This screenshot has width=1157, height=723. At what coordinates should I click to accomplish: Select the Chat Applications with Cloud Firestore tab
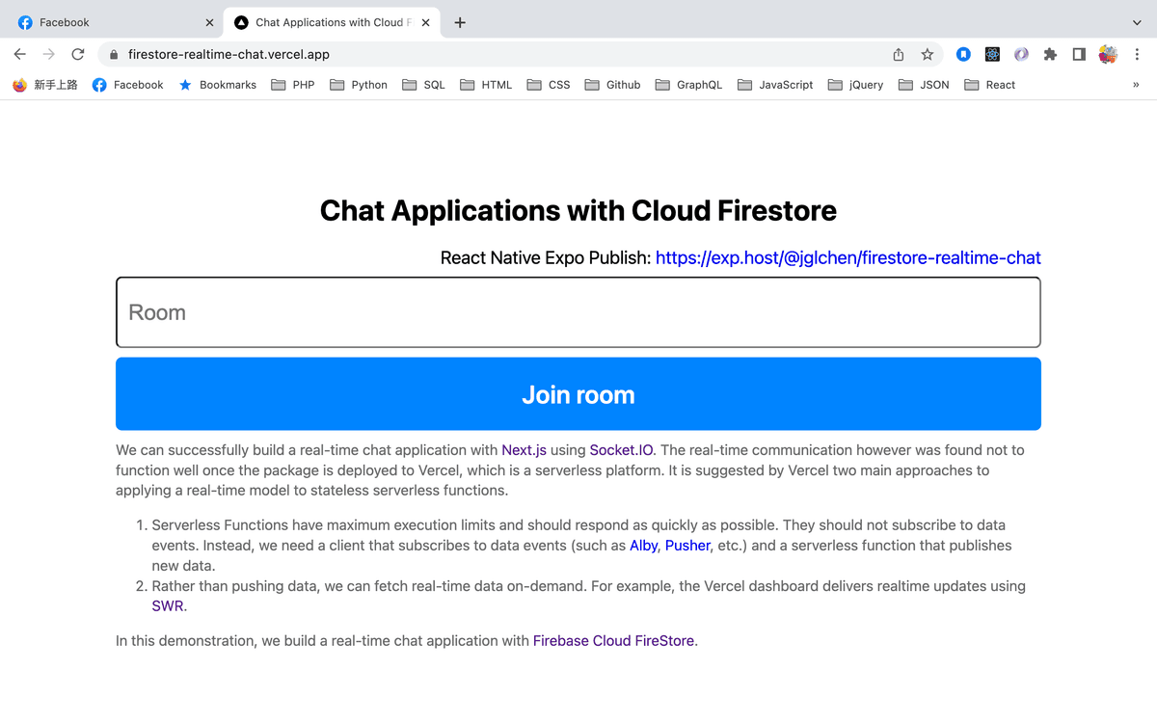(333, 22)
